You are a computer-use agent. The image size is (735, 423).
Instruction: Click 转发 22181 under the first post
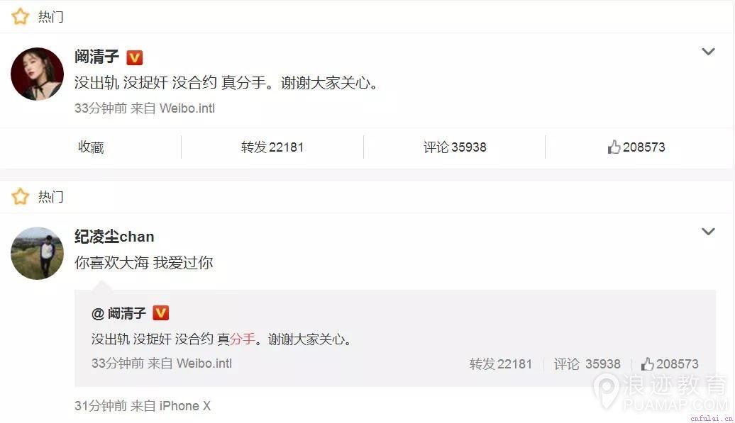[x=272, y=147]
